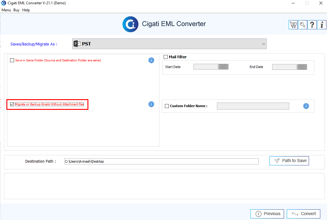Open the Buy menu
Viewport: 327px width, 220px height.
pyautogui.click(x=16, y=10)
